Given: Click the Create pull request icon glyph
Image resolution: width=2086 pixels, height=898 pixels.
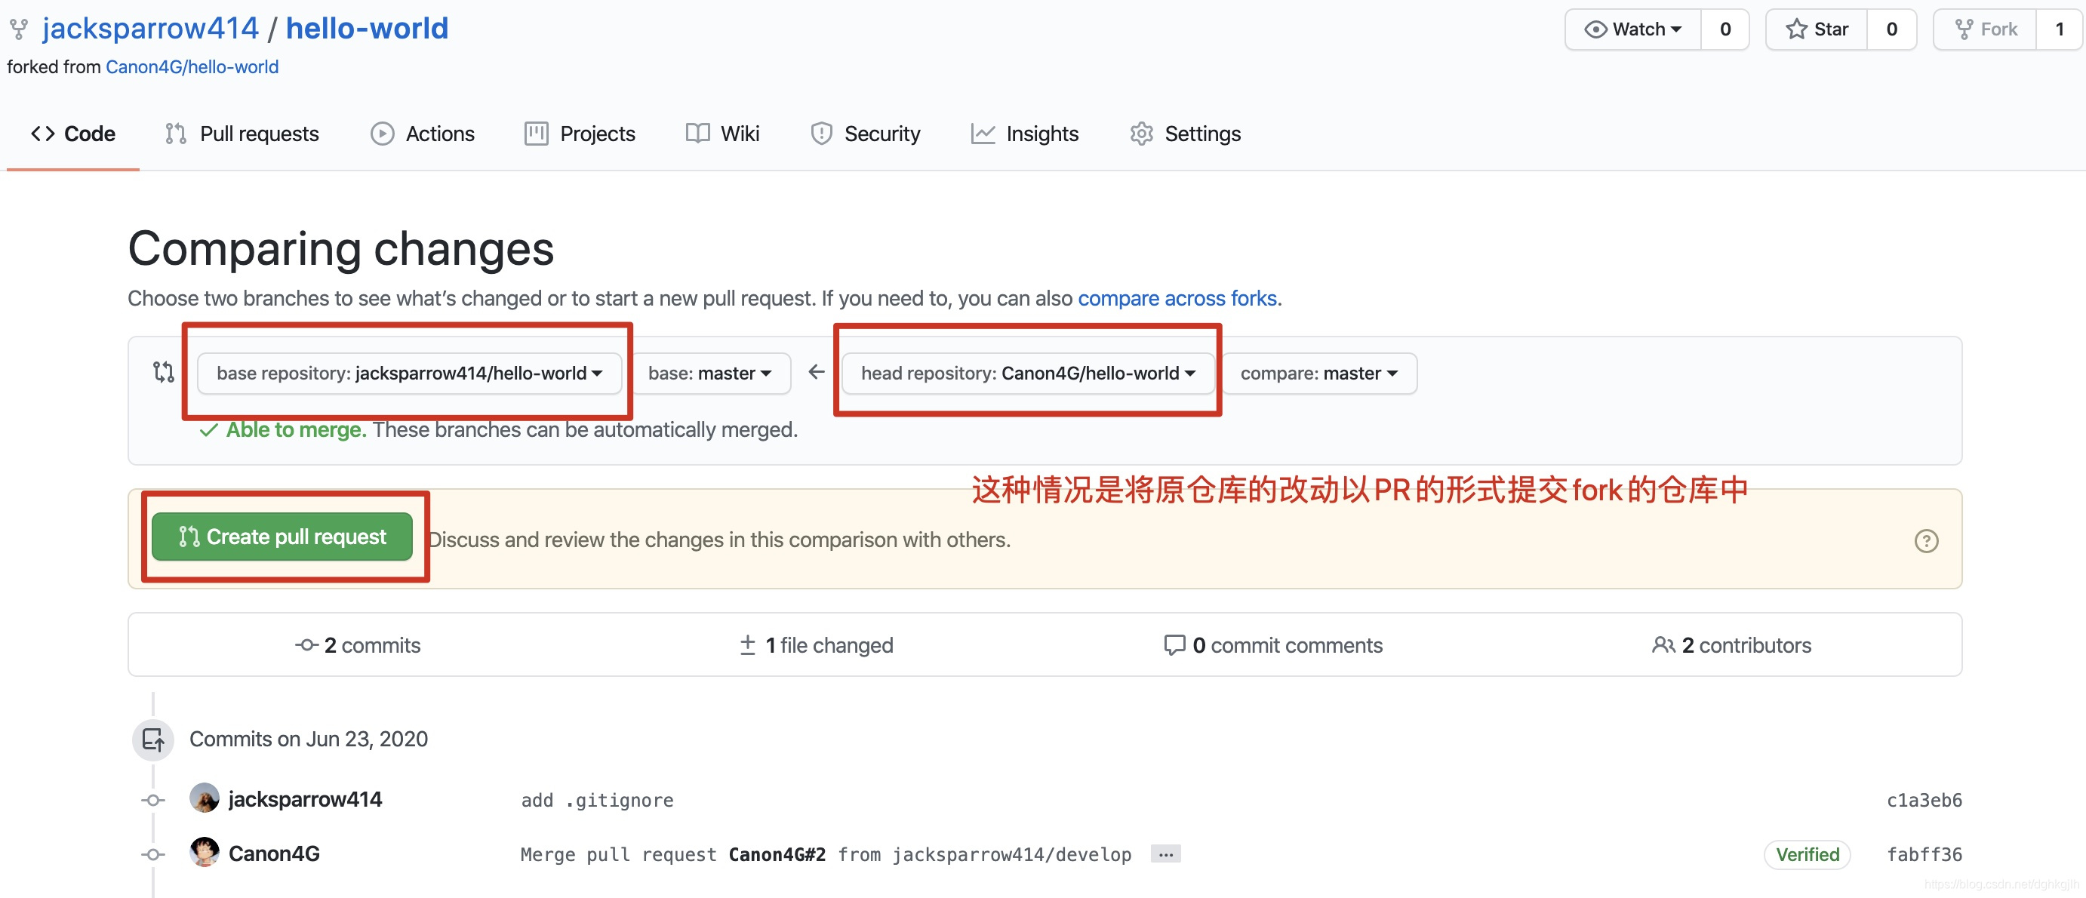Looking at the screenshot, I should click(189, 537).
